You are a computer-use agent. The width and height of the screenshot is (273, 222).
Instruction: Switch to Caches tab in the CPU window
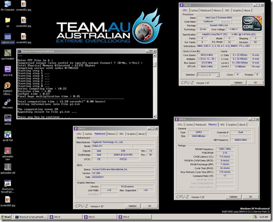[194, 11]
